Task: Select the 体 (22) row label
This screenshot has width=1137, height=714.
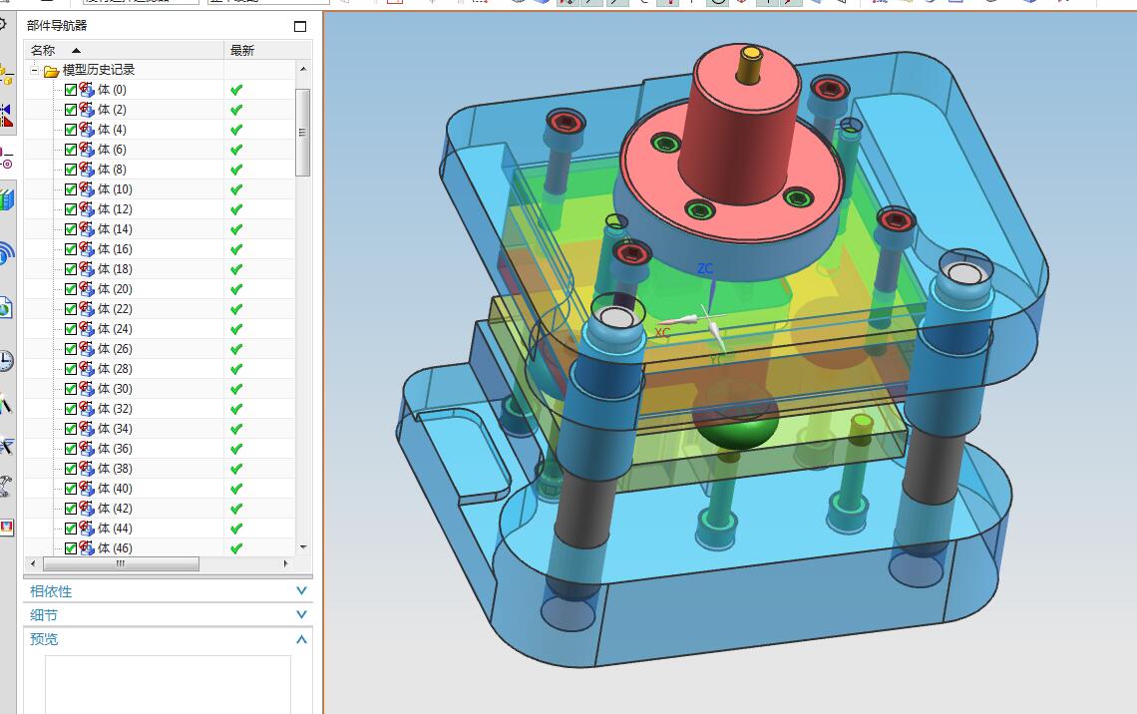Action: (115, 309)
